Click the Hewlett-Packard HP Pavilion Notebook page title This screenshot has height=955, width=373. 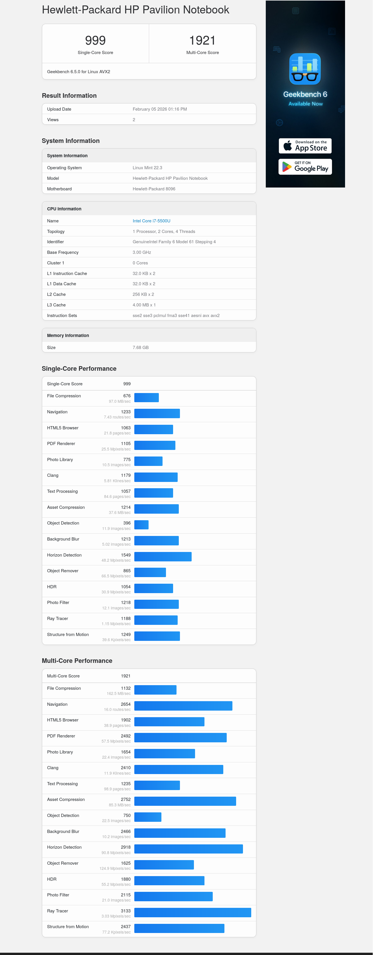coord(135,10)
